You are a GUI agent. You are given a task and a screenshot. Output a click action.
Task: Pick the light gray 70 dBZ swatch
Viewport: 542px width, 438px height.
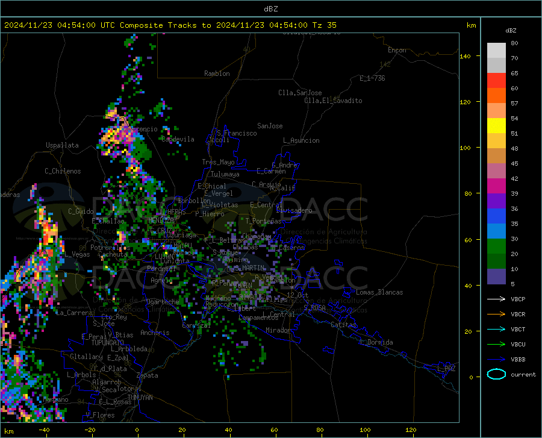click(x=496, y=51)
